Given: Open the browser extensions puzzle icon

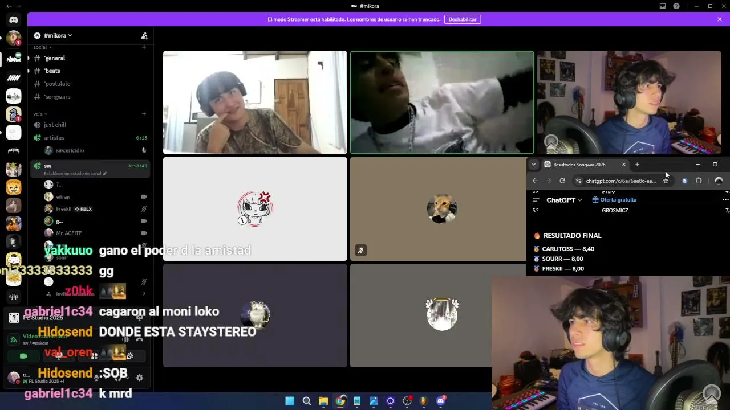Looking at the screenshot, I should click(699, 181).
